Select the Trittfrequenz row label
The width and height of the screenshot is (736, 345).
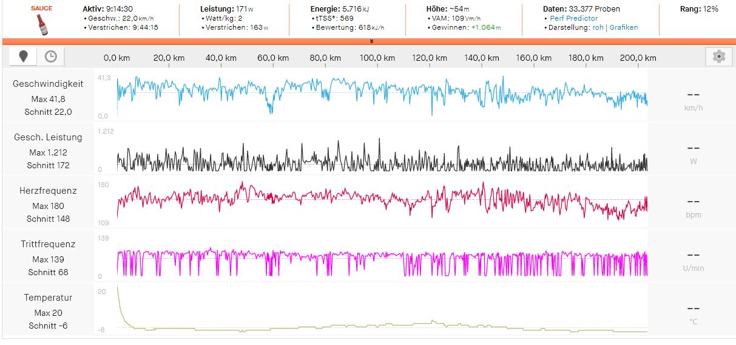(x=48, y=244)
